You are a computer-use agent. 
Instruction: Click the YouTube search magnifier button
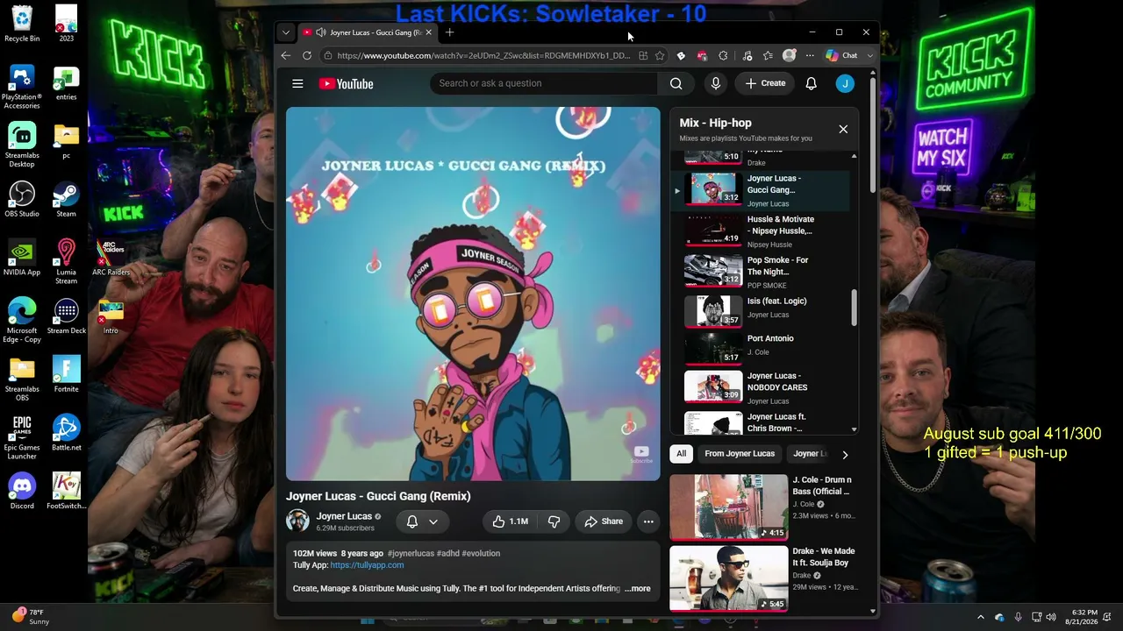coord(676,83)
